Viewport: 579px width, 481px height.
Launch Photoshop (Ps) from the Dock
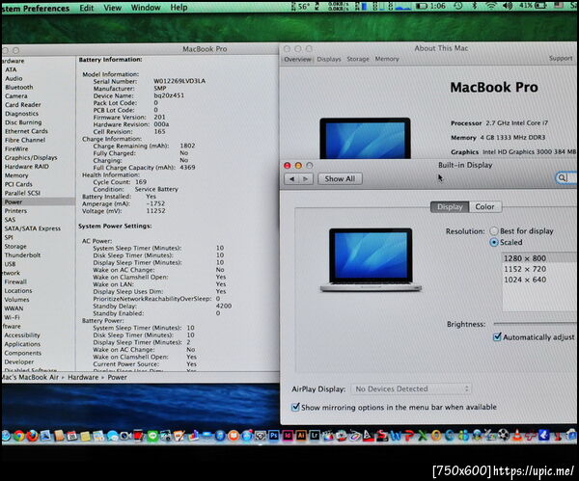(274, 436)
